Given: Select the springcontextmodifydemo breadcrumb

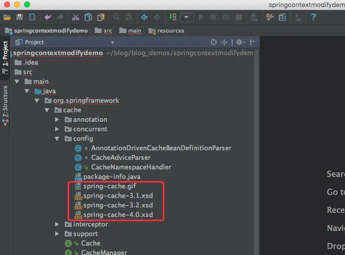Looking at the screenshot, I should click(x=47, y=31).
